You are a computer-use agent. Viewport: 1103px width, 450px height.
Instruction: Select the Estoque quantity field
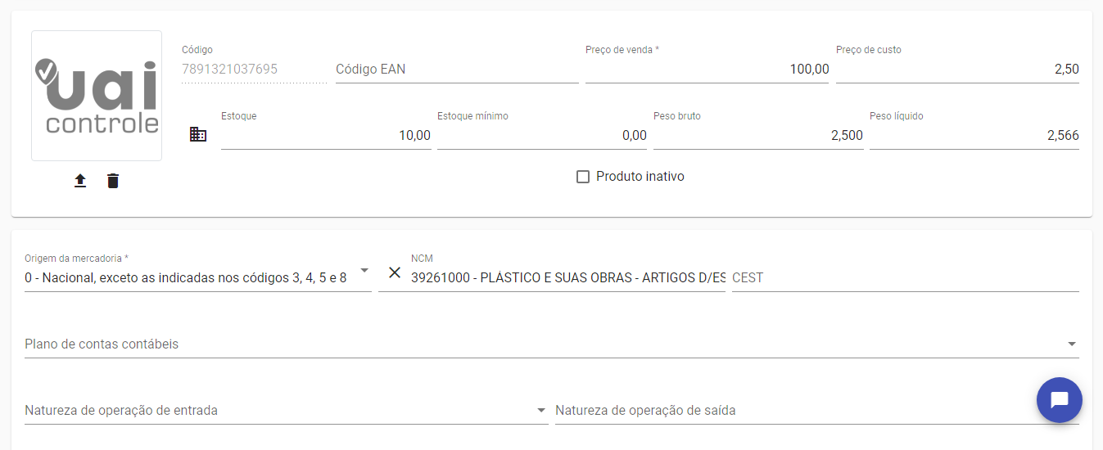point(325,136)
